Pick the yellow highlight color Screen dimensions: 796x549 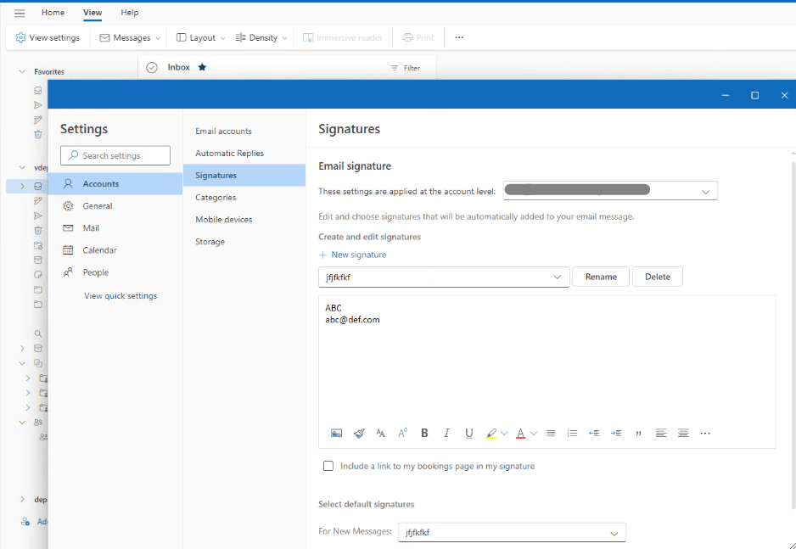tap(490, 434)
